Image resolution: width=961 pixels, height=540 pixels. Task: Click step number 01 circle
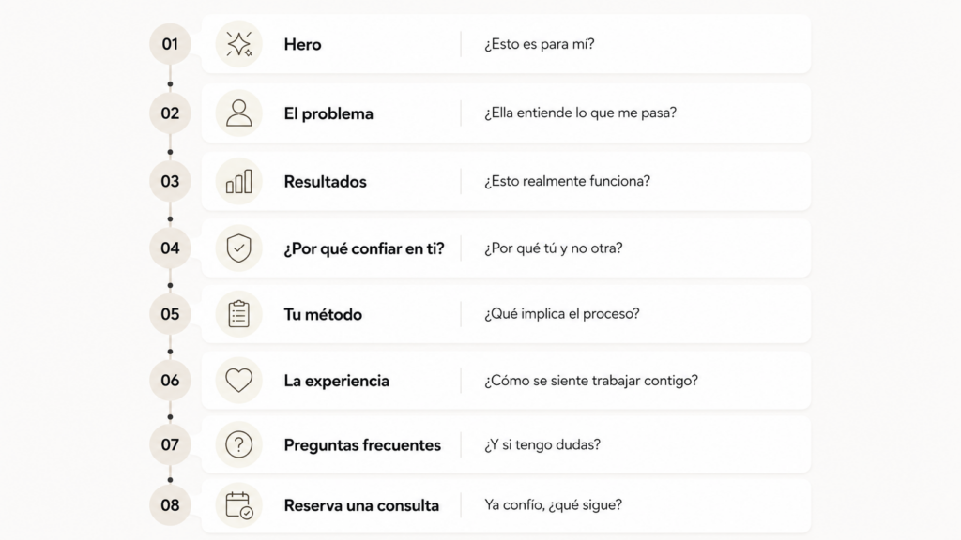point(171,44)
